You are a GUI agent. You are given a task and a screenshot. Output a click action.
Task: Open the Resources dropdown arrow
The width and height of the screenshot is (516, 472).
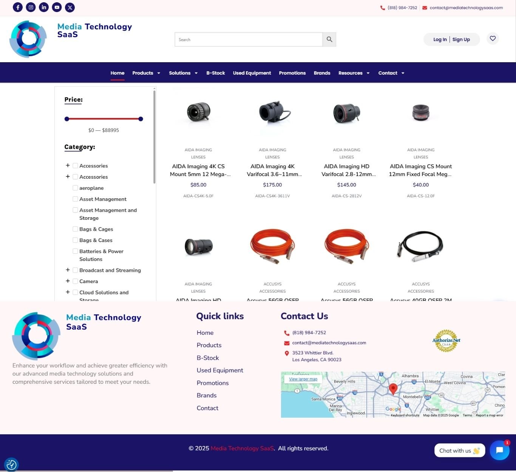(368, 73)
